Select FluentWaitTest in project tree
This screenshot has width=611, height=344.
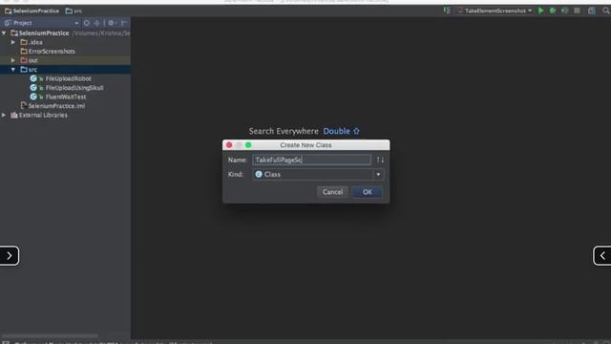click(66, 97)
